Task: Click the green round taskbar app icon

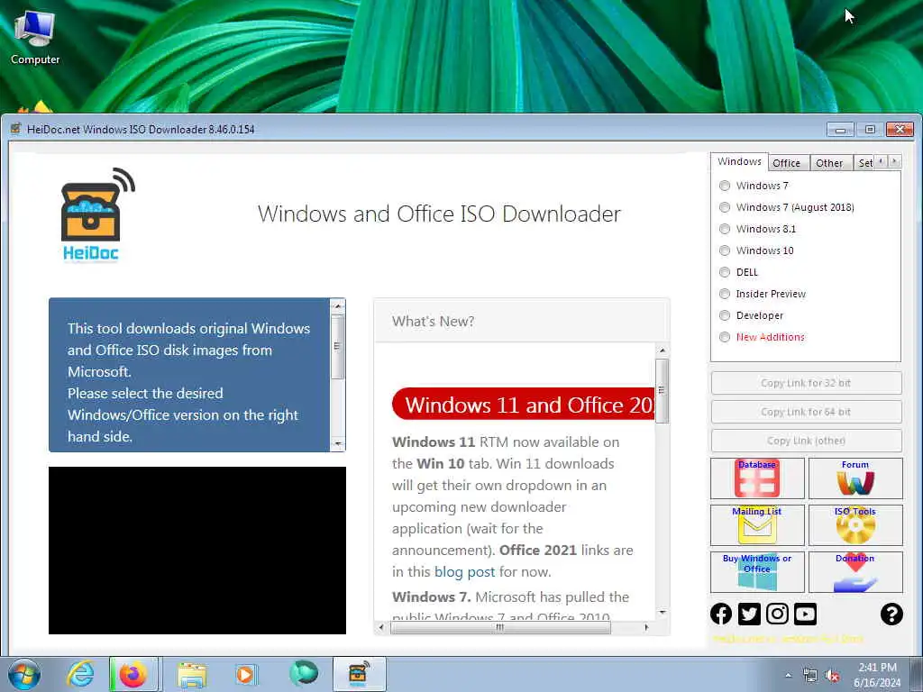Action: [303, 673]
